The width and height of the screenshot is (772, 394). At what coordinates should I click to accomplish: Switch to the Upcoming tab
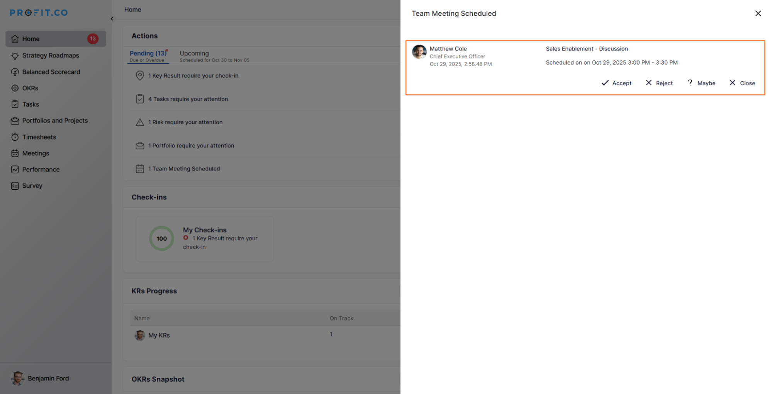click(214, 56)
